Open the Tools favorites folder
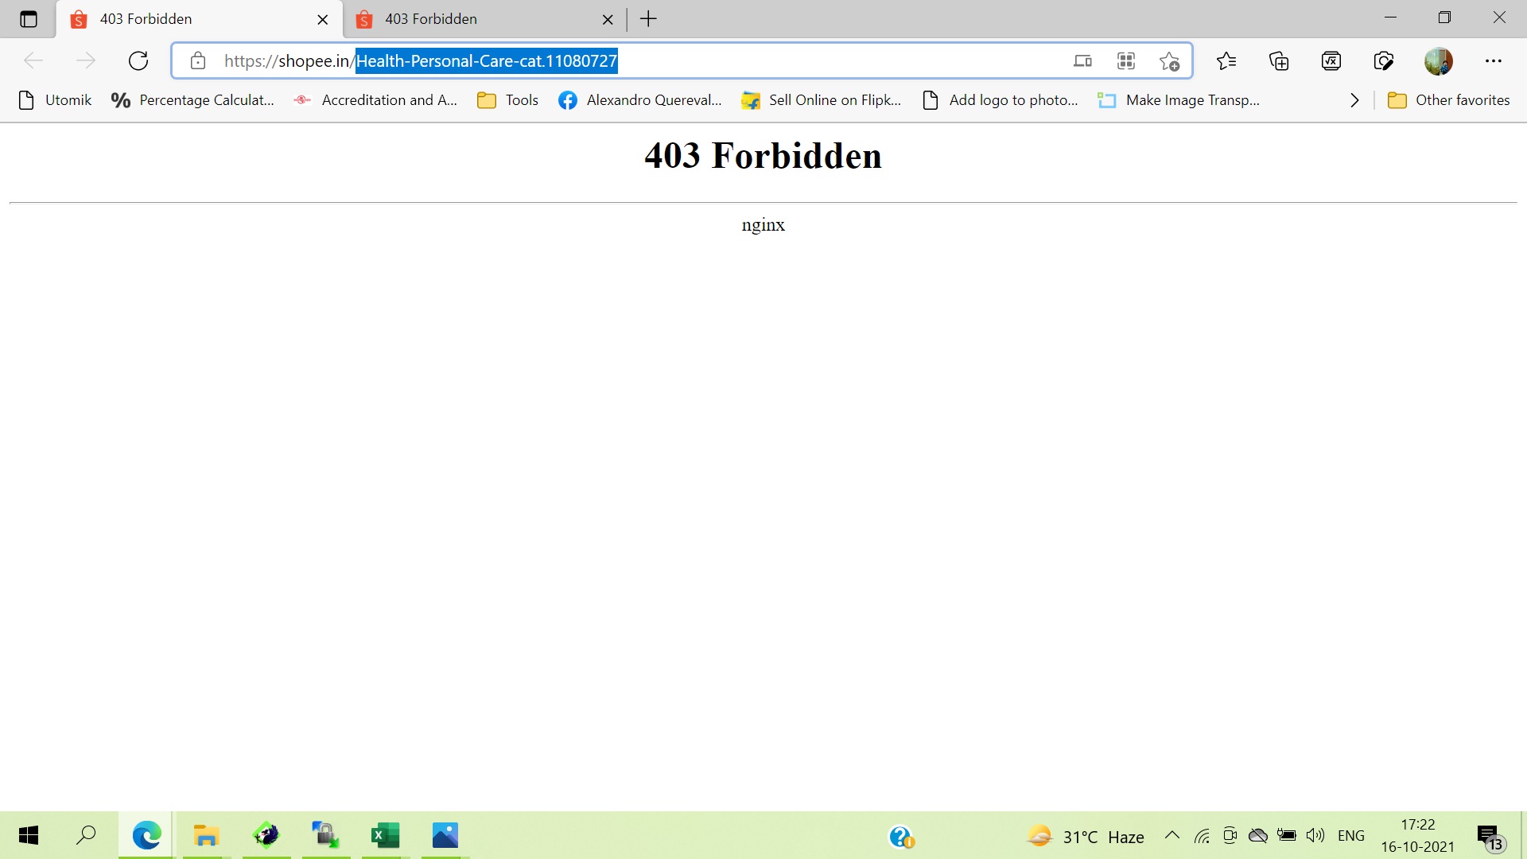The height and width of the screenshot is (859, 1527). pyautogui.click(x=507, y=100)
